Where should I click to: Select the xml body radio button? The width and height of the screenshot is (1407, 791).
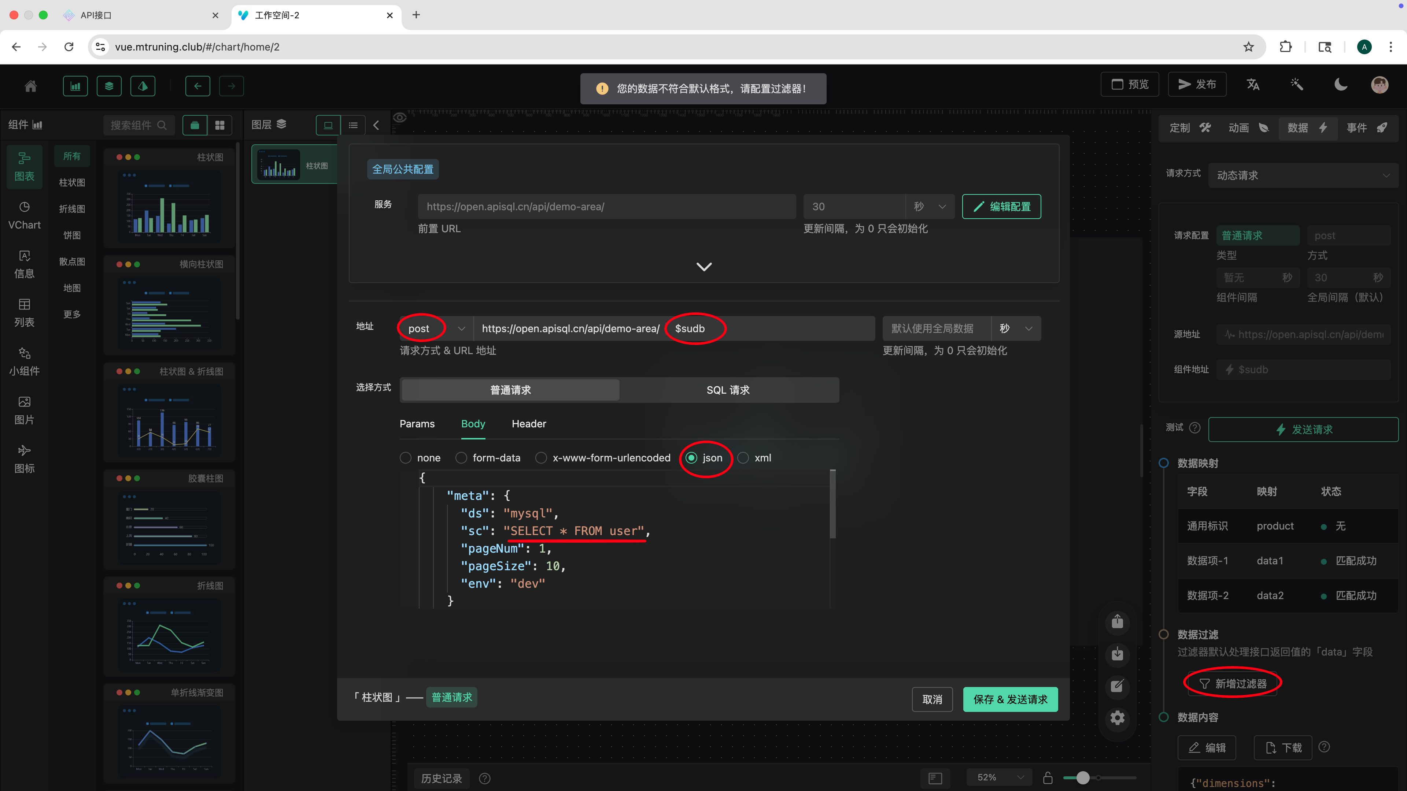tap(743, 457)
